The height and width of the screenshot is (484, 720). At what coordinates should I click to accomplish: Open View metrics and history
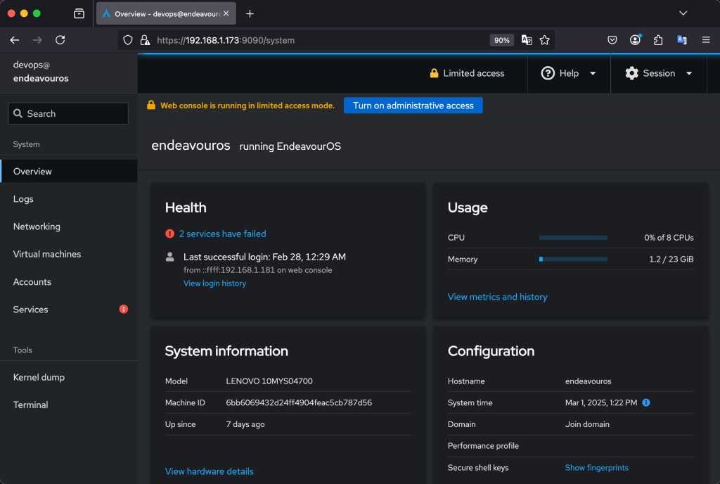point(497,297)
